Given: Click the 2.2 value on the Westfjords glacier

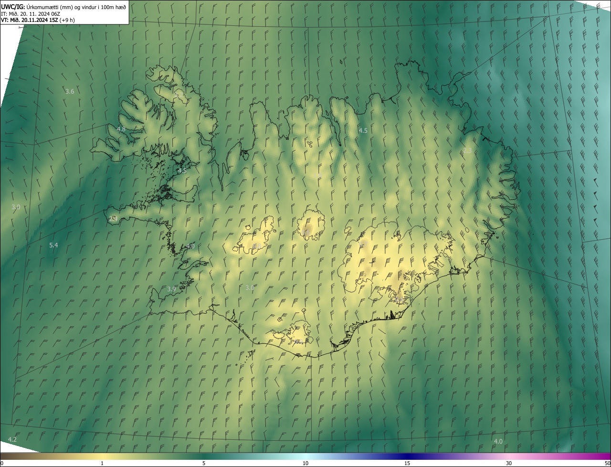Looking at the screenshot, I should click(x=180, y=95).
